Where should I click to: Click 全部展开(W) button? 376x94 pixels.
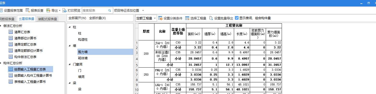pyautogui.click(x=77, y=18)
